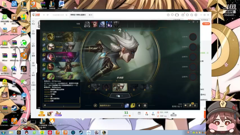Image resolution: width=240 pixels, height=135 pixels.
Task: Show next skins with right arrow
Action: click(x=151, y=86)
